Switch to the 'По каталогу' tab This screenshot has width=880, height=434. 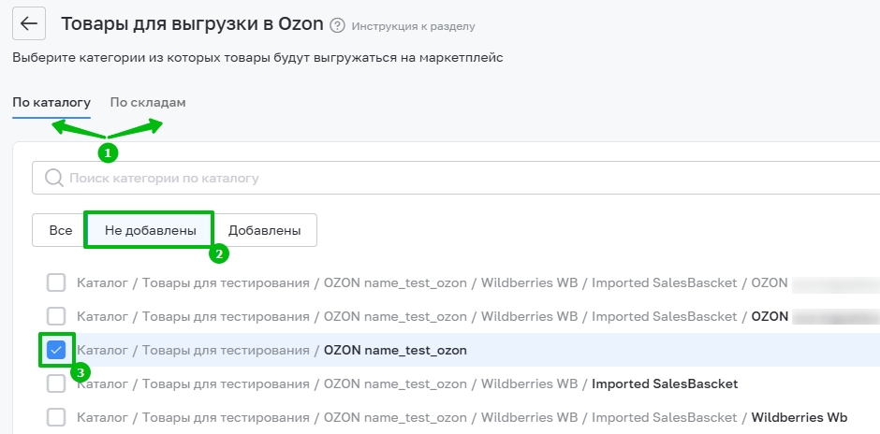[51, 102]
